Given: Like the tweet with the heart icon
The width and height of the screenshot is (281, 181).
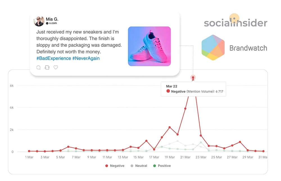Looking at the screenshot, I should pyautogui.click(x=56, y=68).
